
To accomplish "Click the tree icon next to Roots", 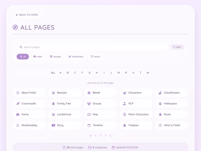I will (x=160, y=114).
